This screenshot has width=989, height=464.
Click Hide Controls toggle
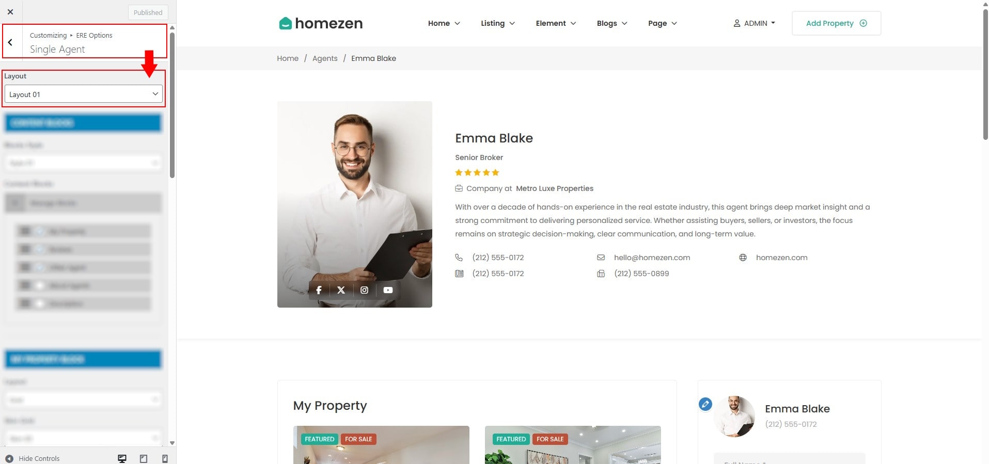pyautogui.click(x=33, y=458)
